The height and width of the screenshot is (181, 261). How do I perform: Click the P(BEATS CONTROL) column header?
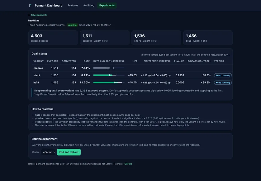[x=199, y=61]
